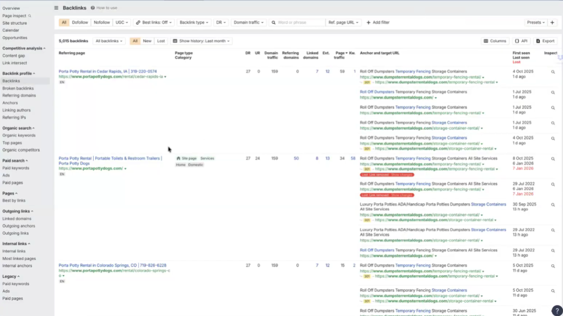
Task: Show only New backlinks
Action: pos(147,41)
